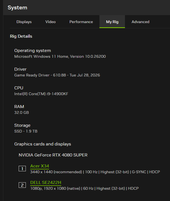Select the Game Ready Driver 610.88 text
170x201 pixels.
[x=57, y=75]
